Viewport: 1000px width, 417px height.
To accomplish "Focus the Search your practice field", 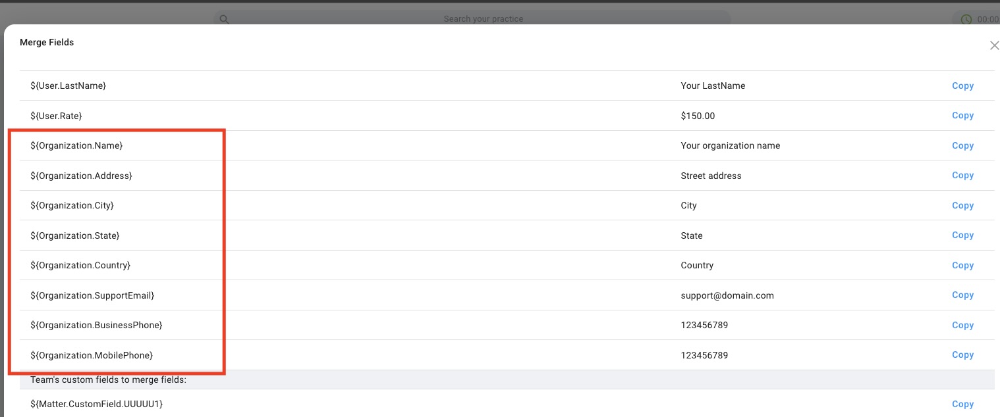I will [x=483, y=19].
